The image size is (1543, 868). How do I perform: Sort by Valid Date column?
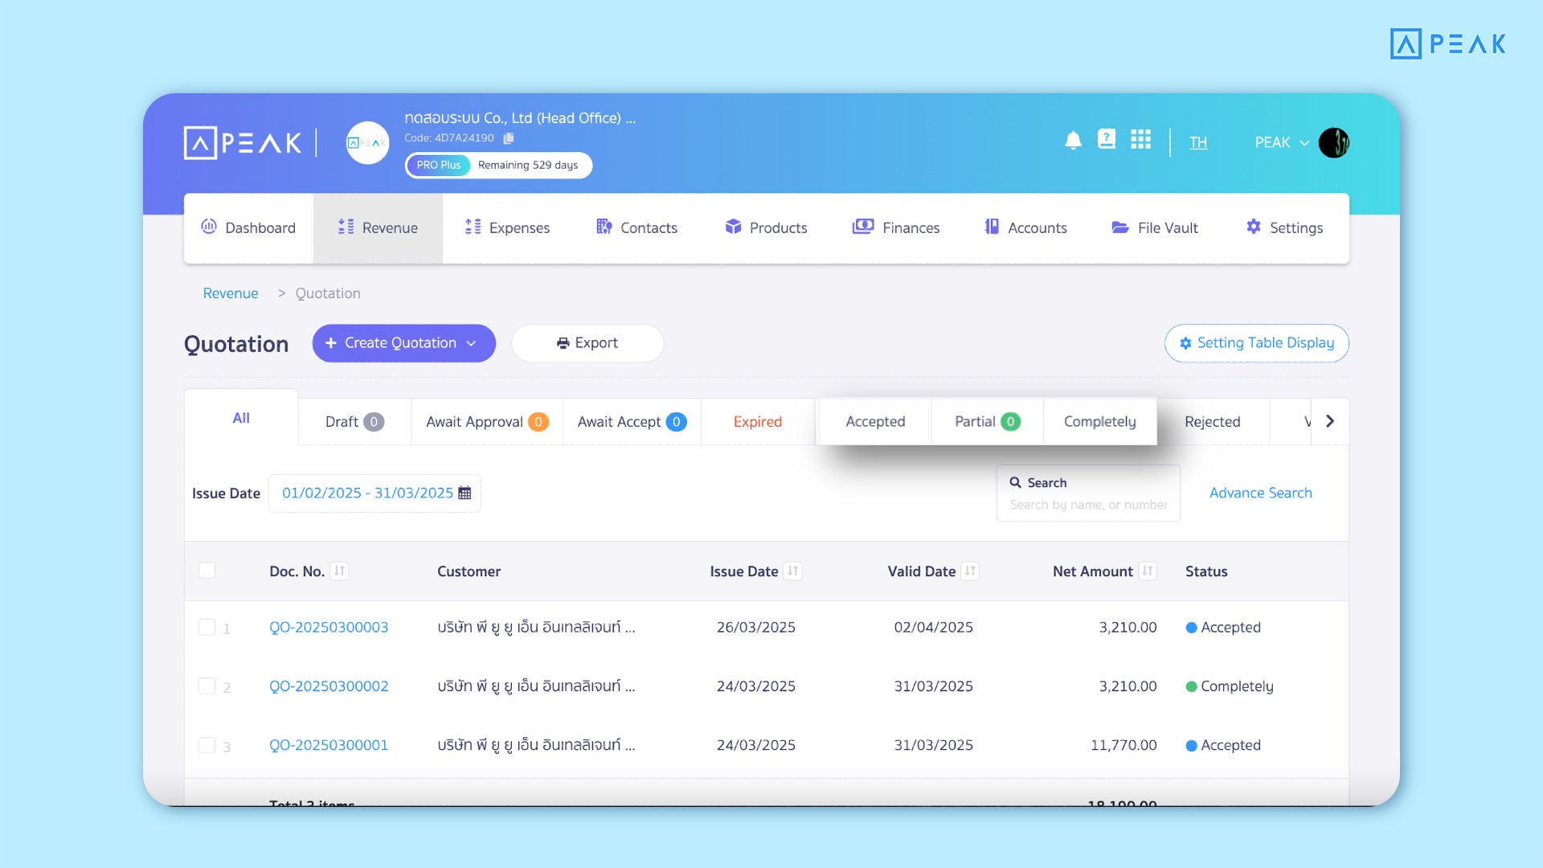click(x=971, y=571)
